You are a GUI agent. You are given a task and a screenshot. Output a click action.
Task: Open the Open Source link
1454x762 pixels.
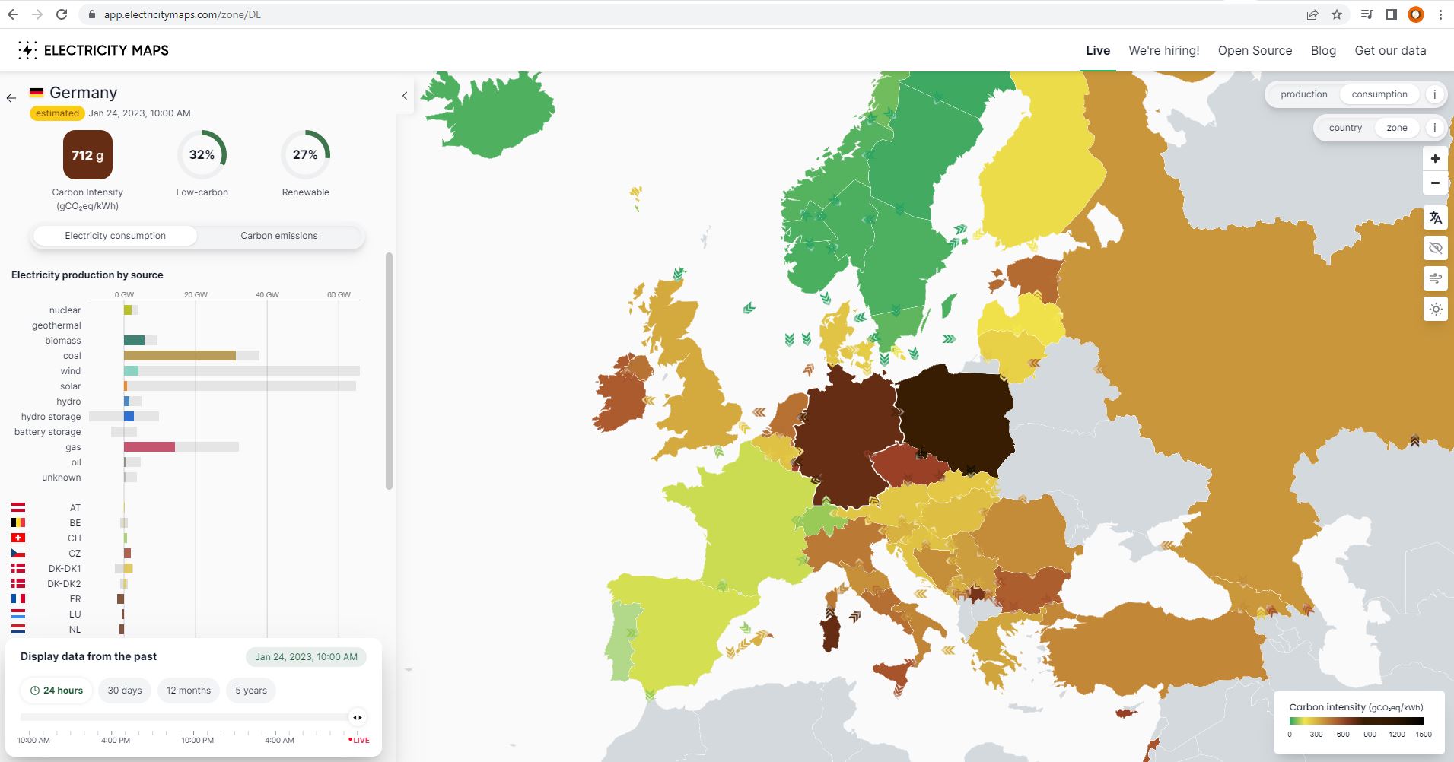(1255, 51)
